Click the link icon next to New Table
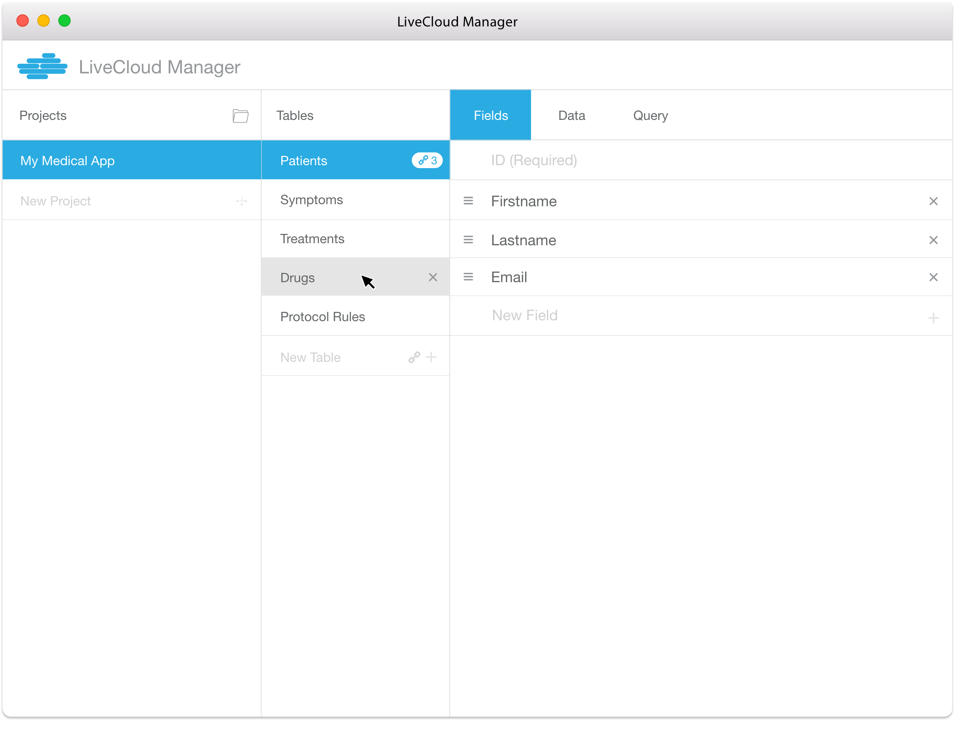This screenshot has height=753, width=955. click(413, 357)
